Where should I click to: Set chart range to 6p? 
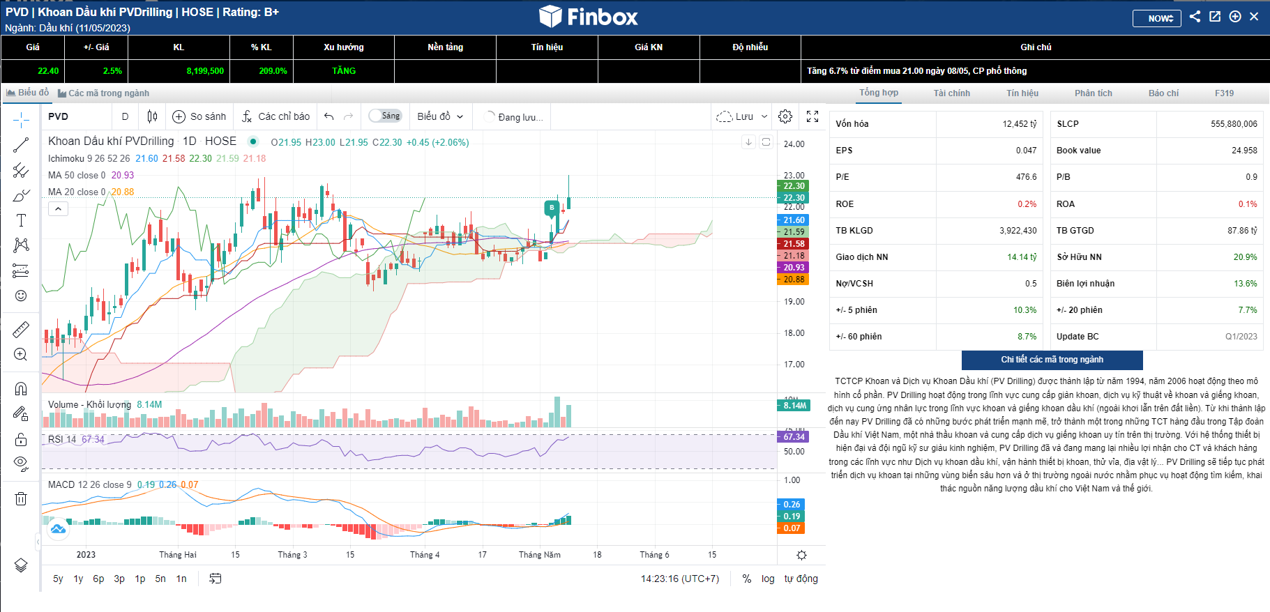(98, 579)
